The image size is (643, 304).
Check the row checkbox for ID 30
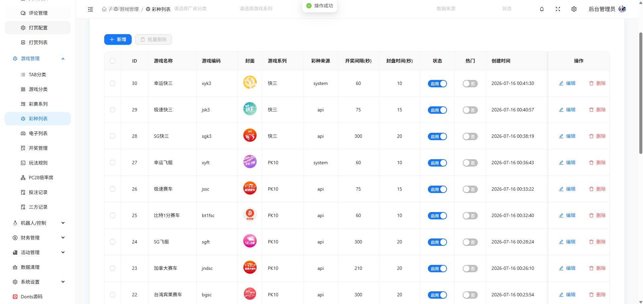point(113,83)
